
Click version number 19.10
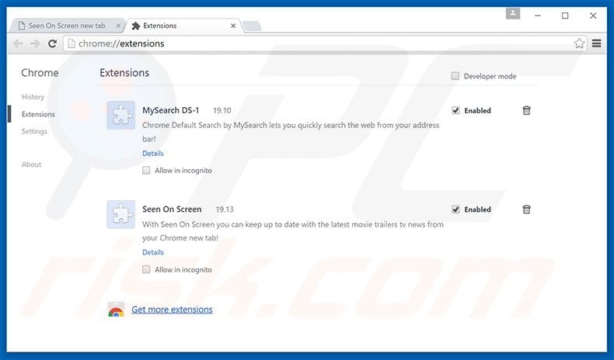click(222, 111)
